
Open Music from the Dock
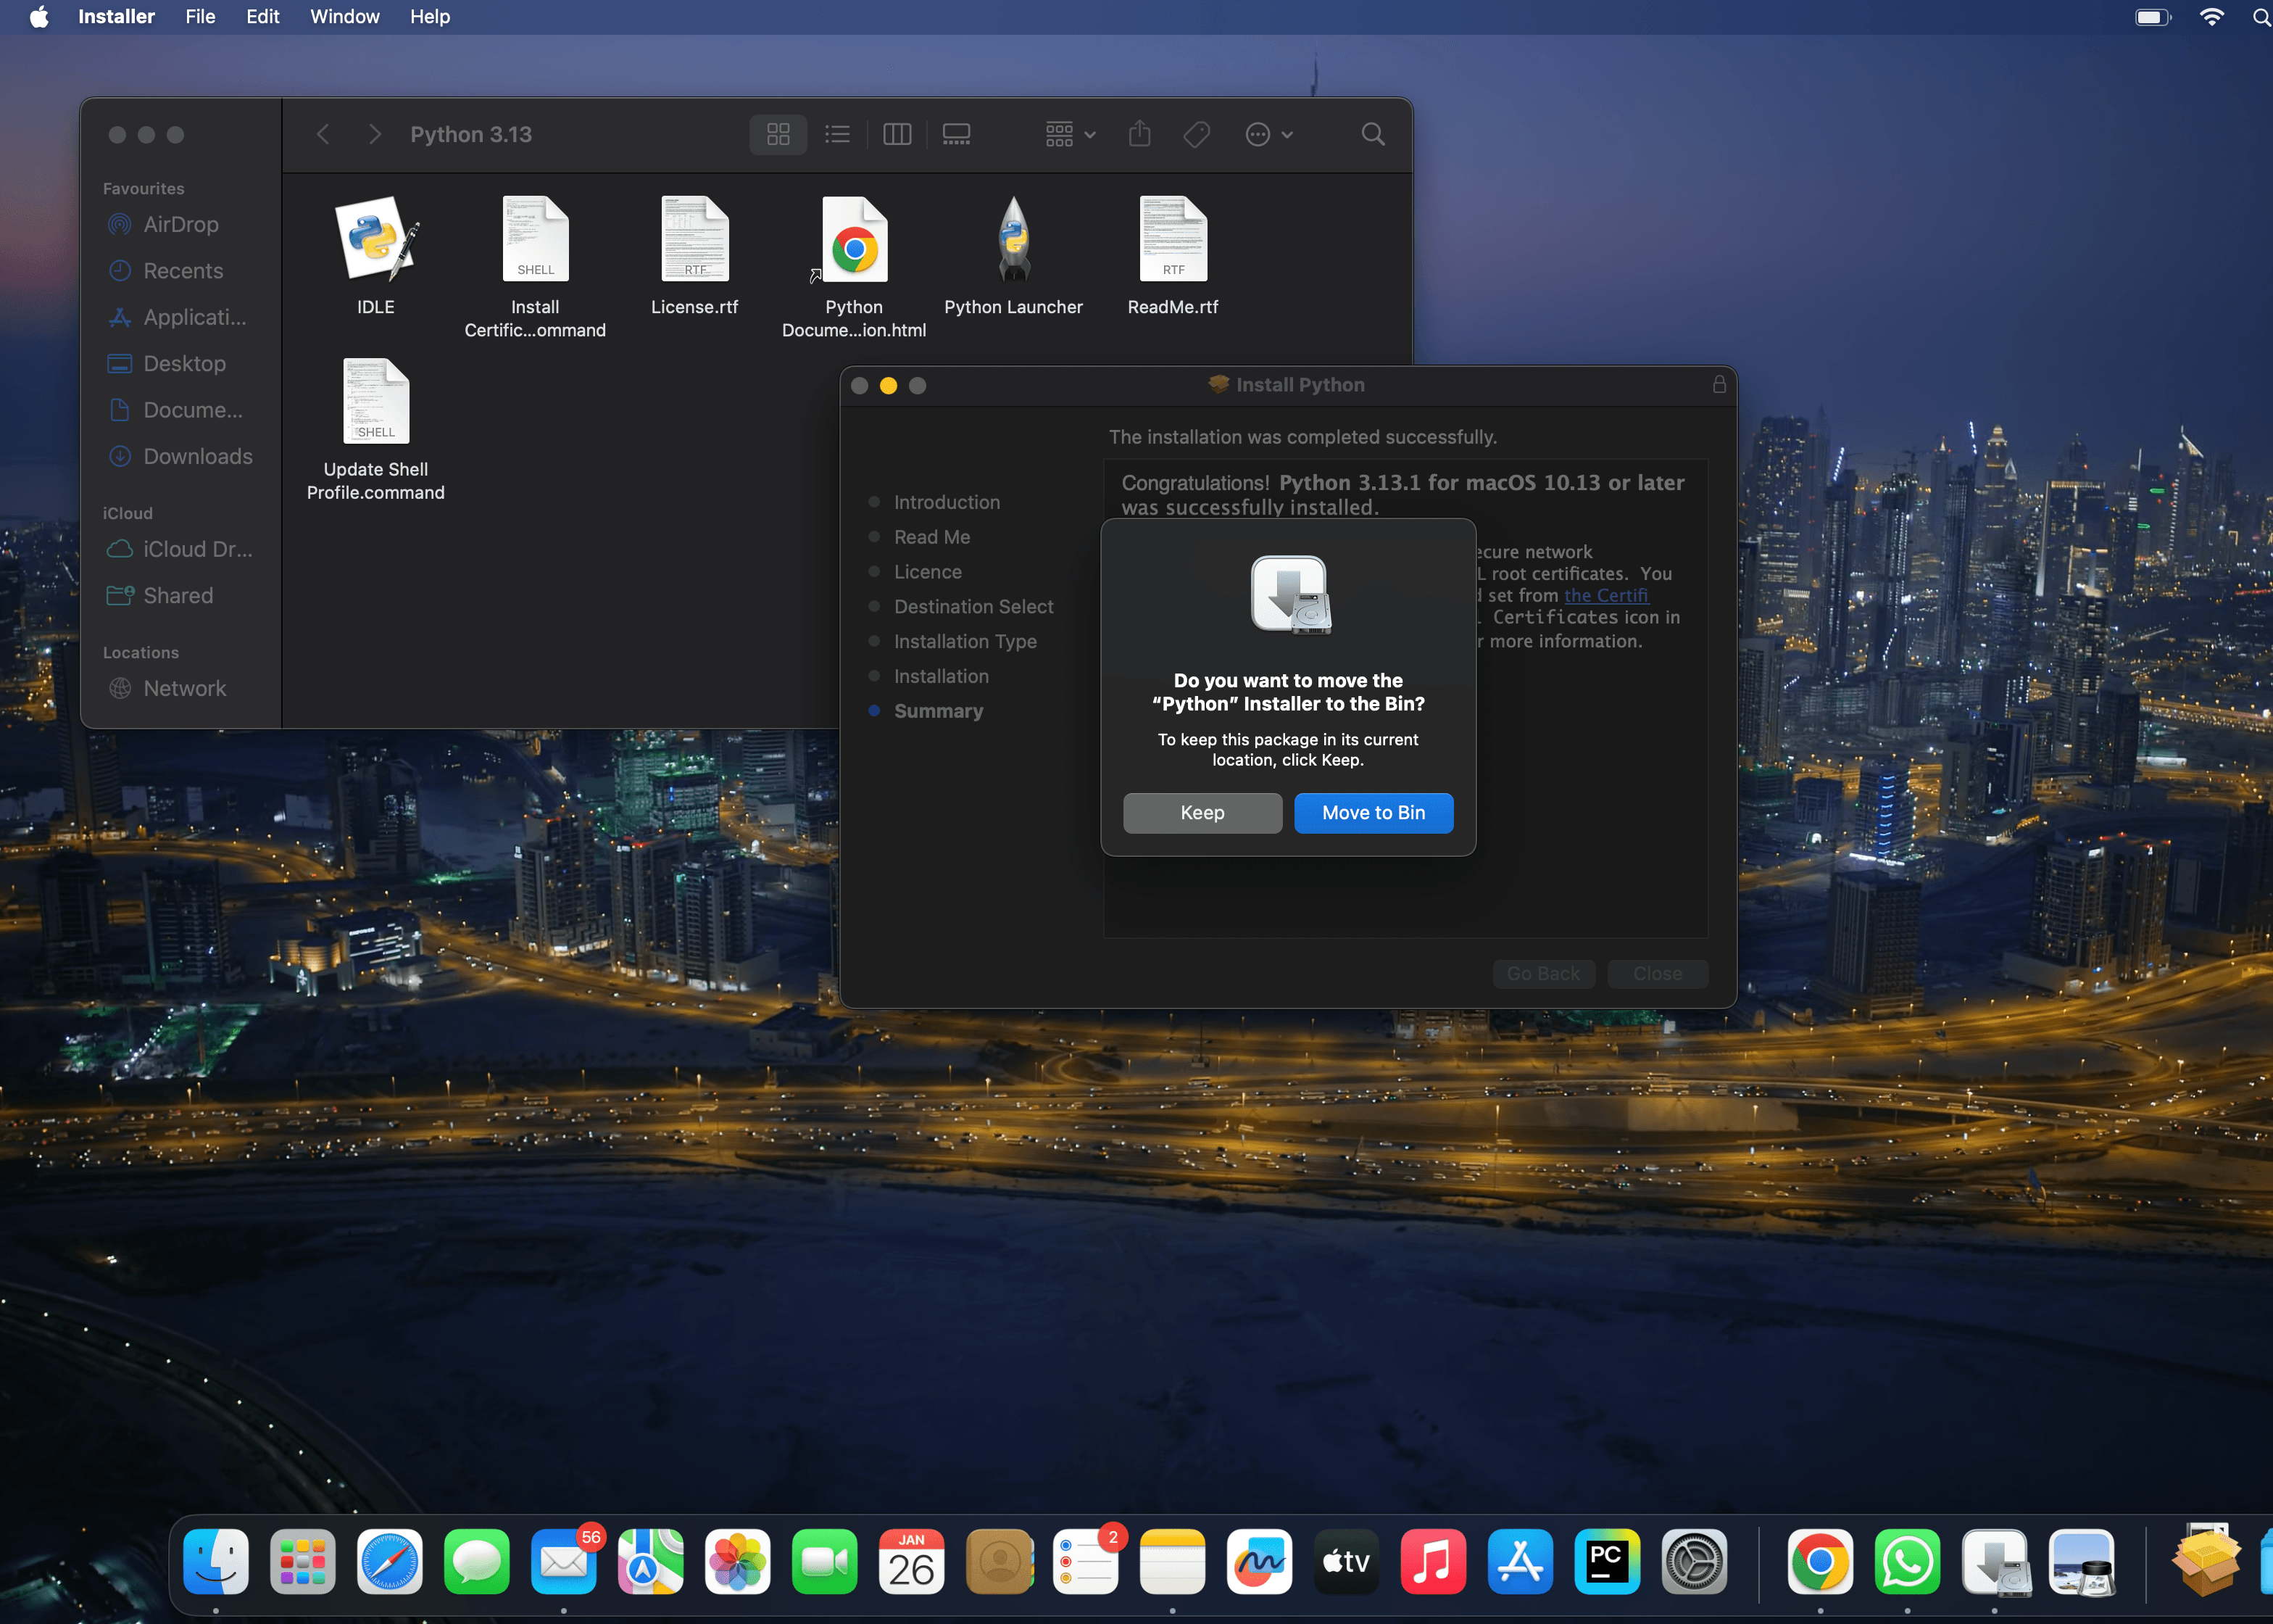(1434, 1561)
